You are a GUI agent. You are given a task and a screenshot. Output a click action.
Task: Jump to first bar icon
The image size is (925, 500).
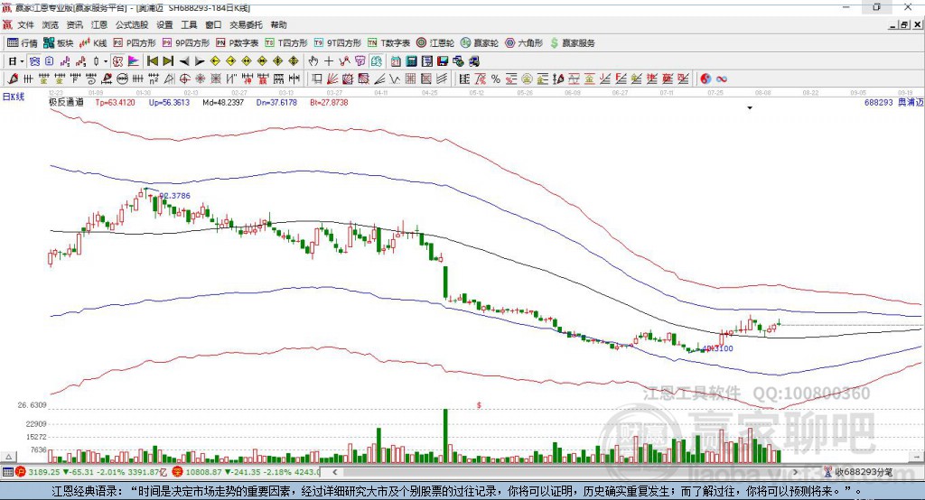[x=152, y=61]
